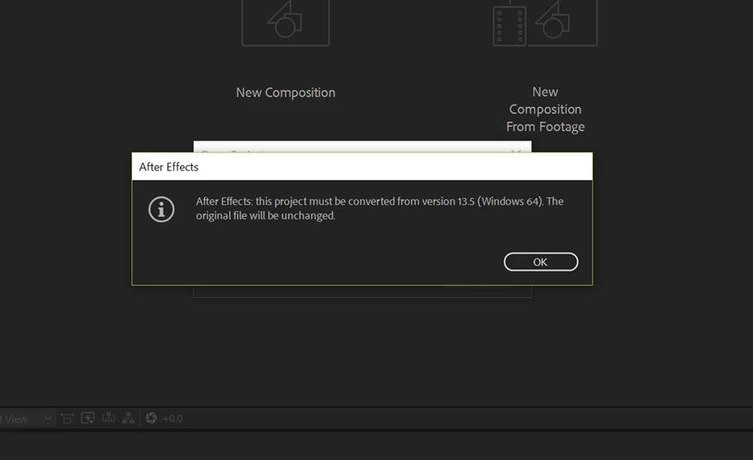This screenshot has height=460, width=753.
Task: Click the New Composition icon
Action: 286,22
